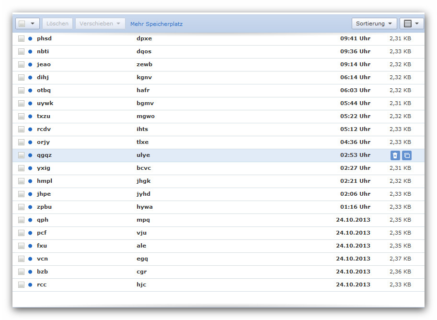Click the move-to-folder icon on the qgqz row
The height and width of the screenshot is (320, 437).
click(407, 155)
